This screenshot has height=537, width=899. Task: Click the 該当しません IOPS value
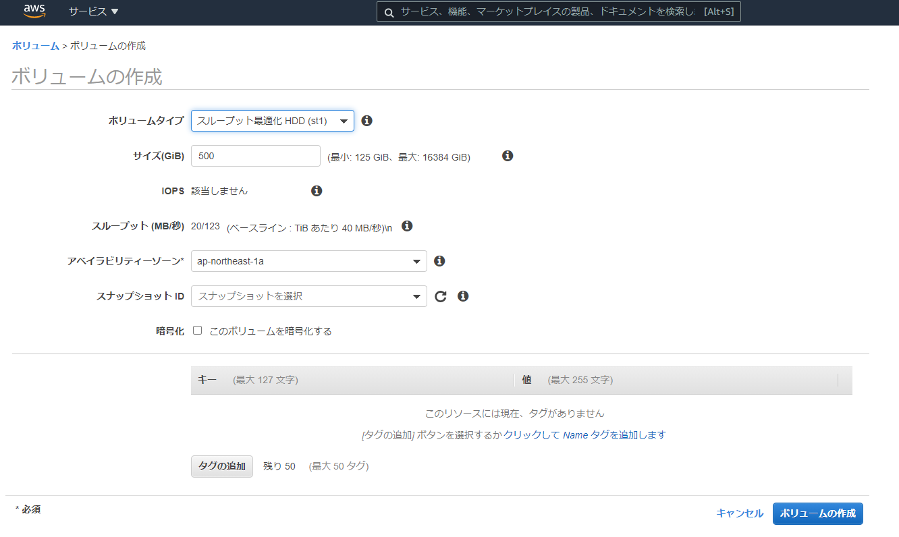219,191
